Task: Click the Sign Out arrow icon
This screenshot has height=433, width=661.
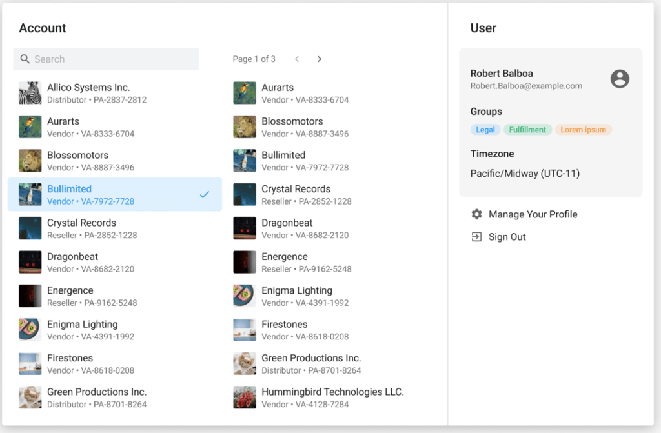Action: point(476,236)
